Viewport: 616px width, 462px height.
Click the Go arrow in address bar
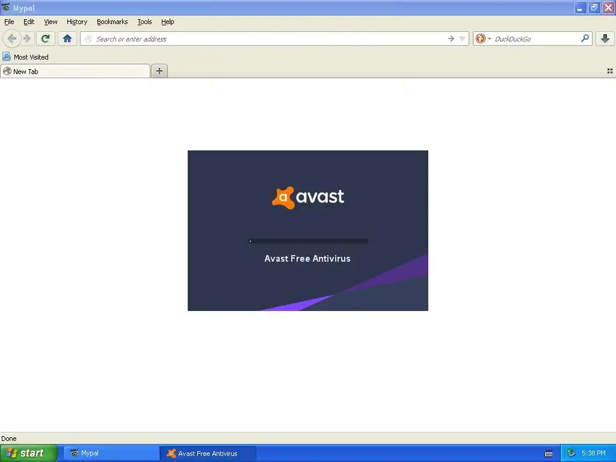451,38
